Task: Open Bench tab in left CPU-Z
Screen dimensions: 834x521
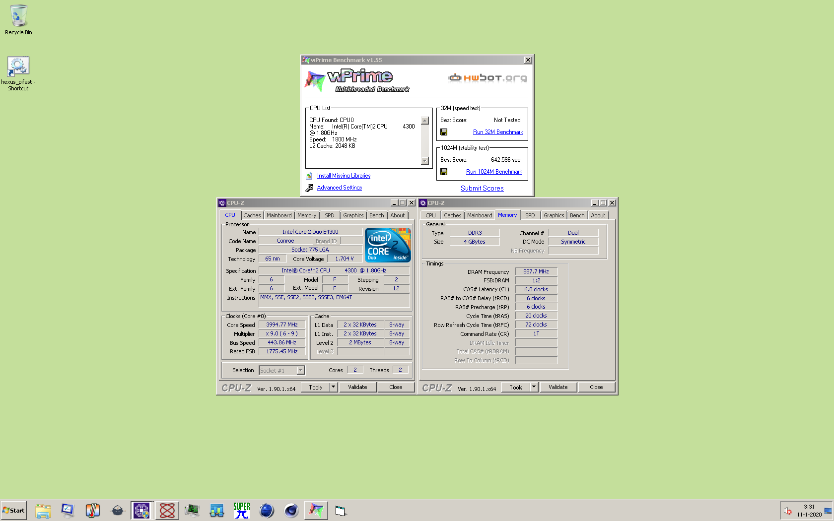Action: click(377, 215)
